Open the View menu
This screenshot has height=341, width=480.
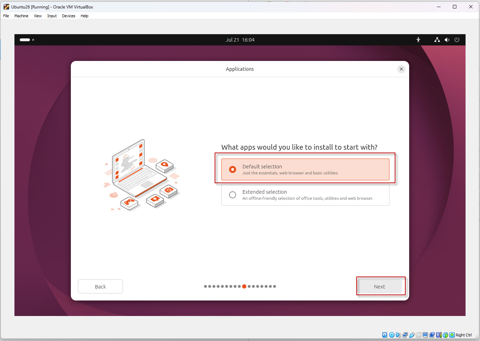coord(38,16)
